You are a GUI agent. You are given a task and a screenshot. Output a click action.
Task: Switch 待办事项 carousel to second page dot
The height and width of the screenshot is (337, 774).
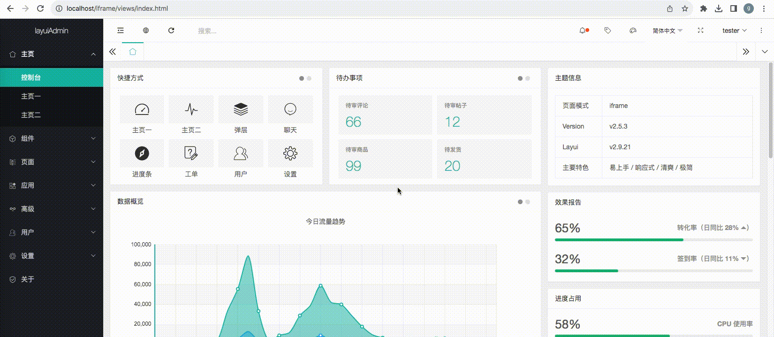tap(528, 78)
